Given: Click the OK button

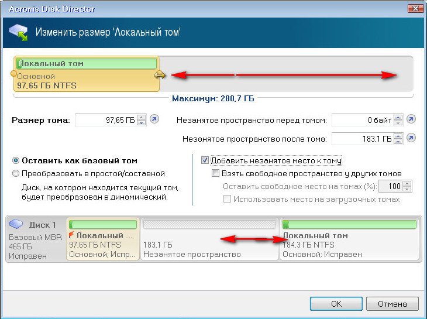Looking at the screenshot, I should [x=336, y=303].
